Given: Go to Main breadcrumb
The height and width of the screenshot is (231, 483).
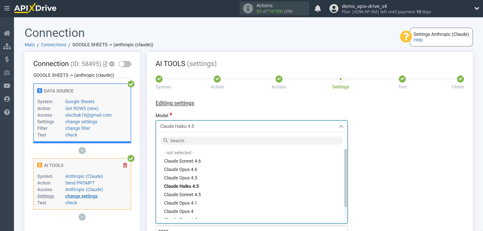Looking at the screenshot, I should 30,45.
